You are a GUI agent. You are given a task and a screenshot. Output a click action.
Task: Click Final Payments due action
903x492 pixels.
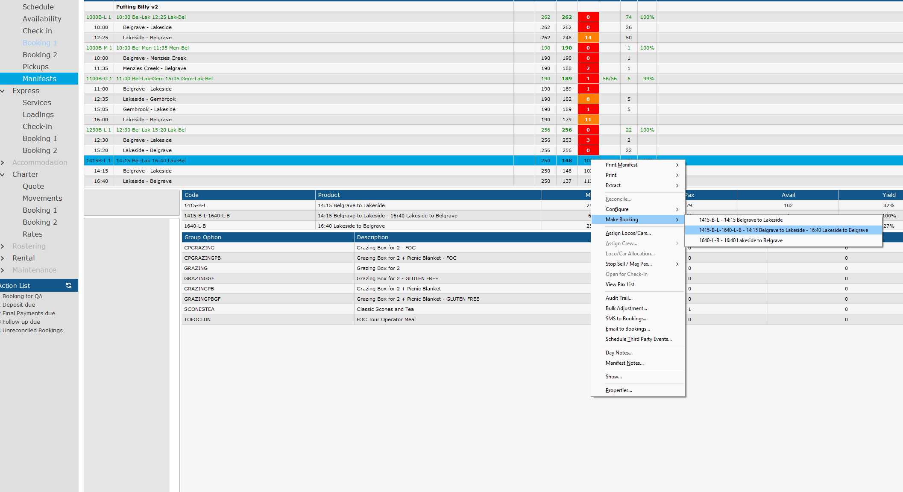(x=29, y=313)
